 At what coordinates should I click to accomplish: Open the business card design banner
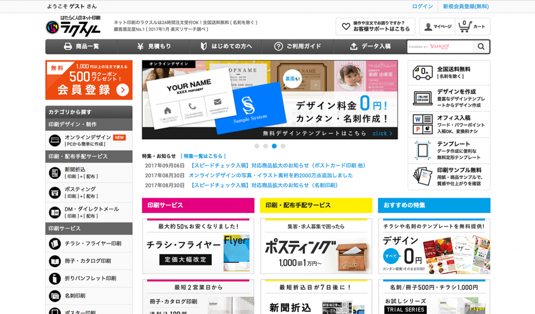pos(270,100)
